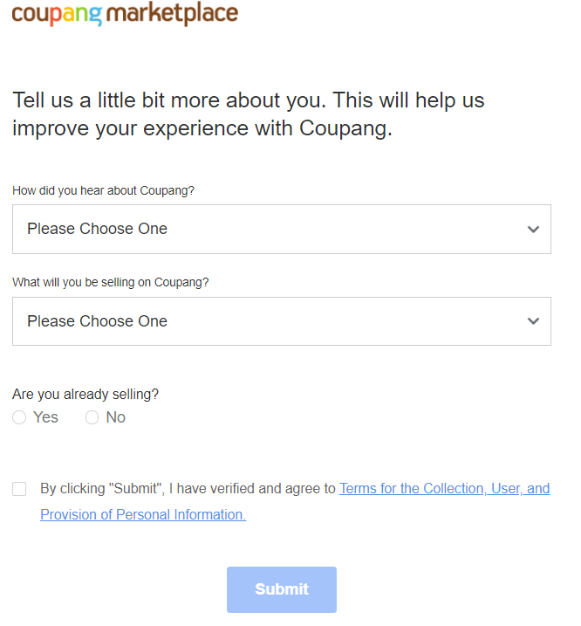Open the "How did you hear about Coupang" dropdown

pos(281,229)
